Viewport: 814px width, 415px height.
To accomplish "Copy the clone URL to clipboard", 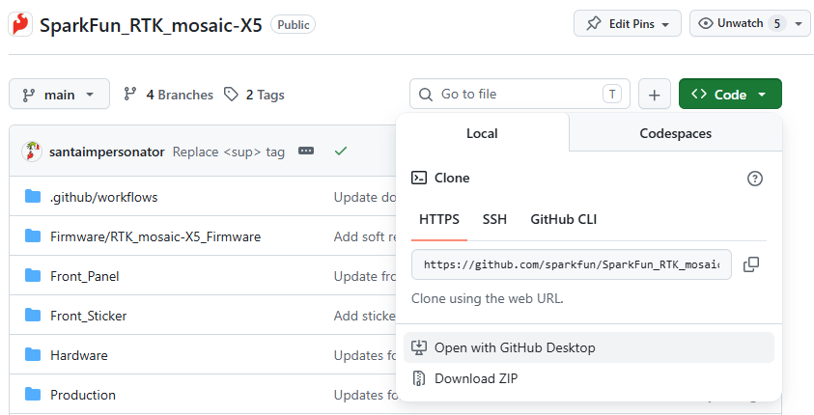I will pyautogui.click(x=751, y=264).
